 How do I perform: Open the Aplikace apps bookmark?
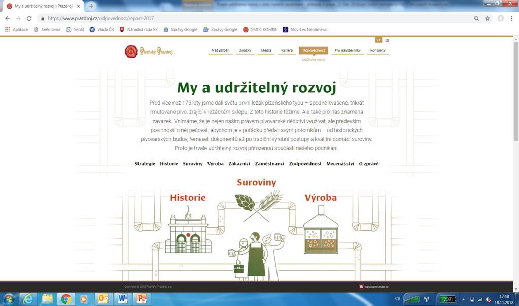pyautogui.click(x=16, y=30)
